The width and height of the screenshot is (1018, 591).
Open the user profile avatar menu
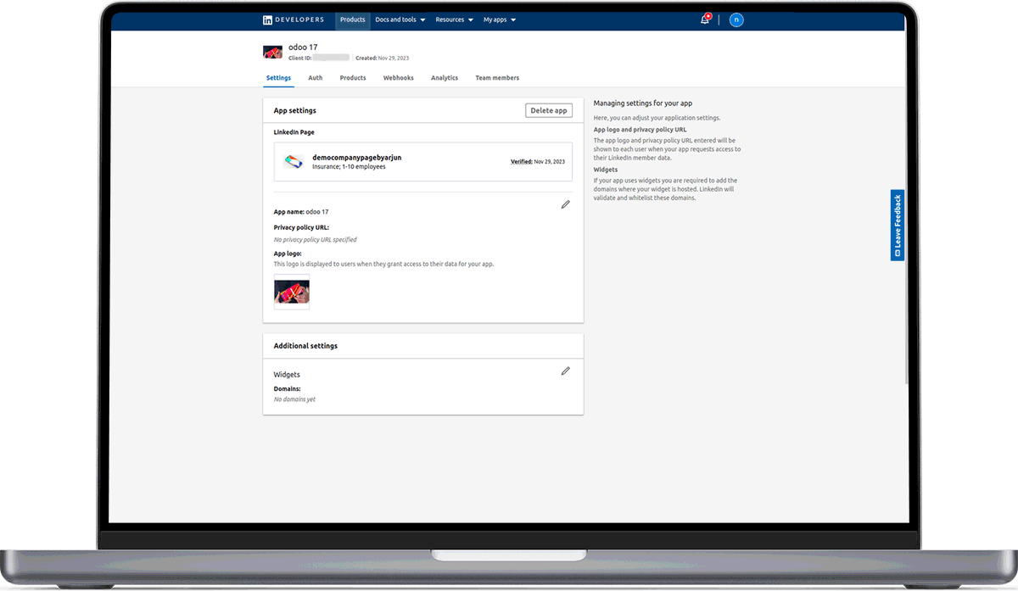click(736, 20)
